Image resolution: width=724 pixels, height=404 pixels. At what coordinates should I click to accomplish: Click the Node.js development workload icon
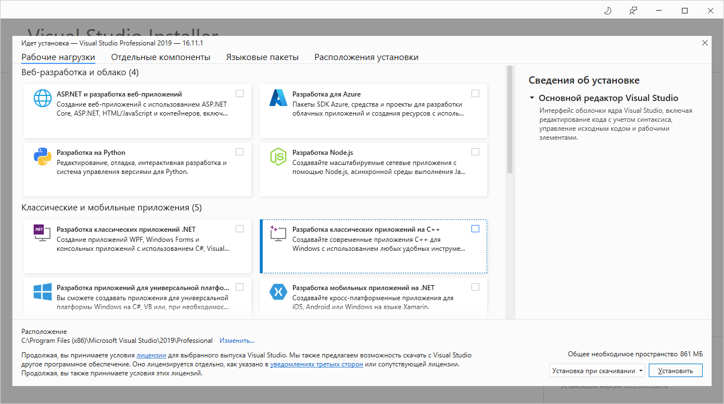coord(278,156)
